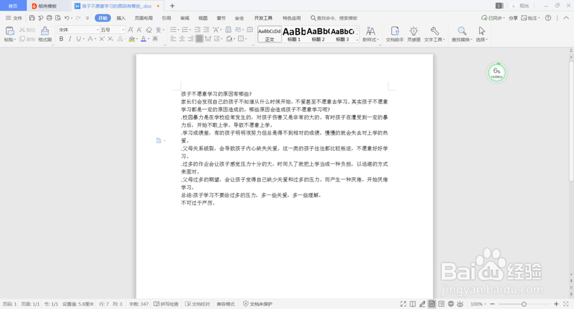The width and height of the screenshot is (574, 309).
Task: Switch to the View (视图) tab
Action: click(x=203, y=18)
